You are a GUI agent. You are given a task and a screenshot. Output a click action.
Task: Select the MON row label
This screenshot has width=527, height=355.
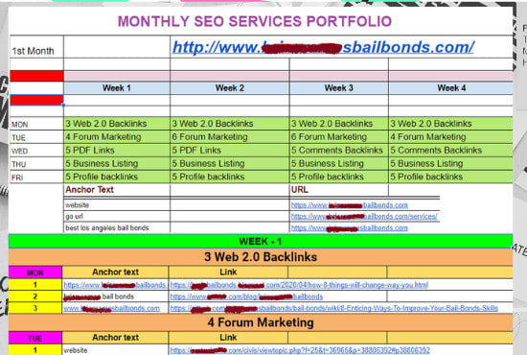tap(36, 124)
